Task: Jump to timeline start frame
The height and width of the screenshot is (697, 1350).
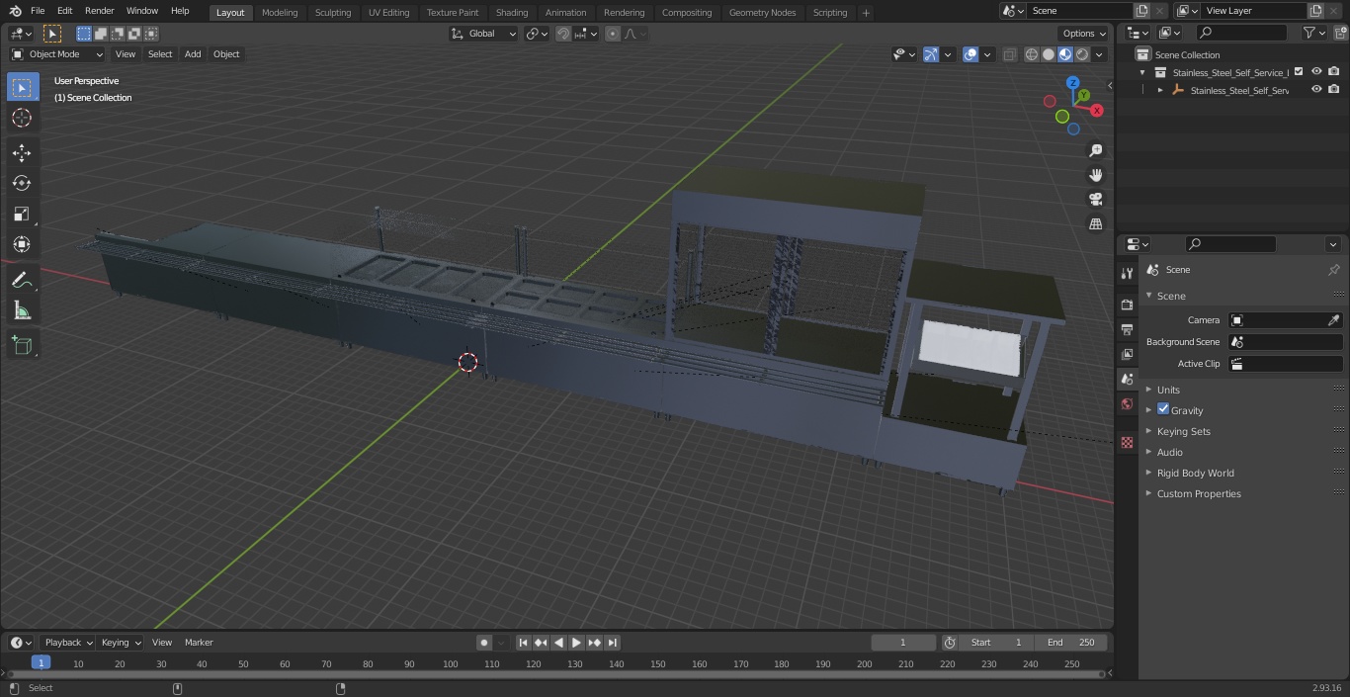Action: (523, 643)
